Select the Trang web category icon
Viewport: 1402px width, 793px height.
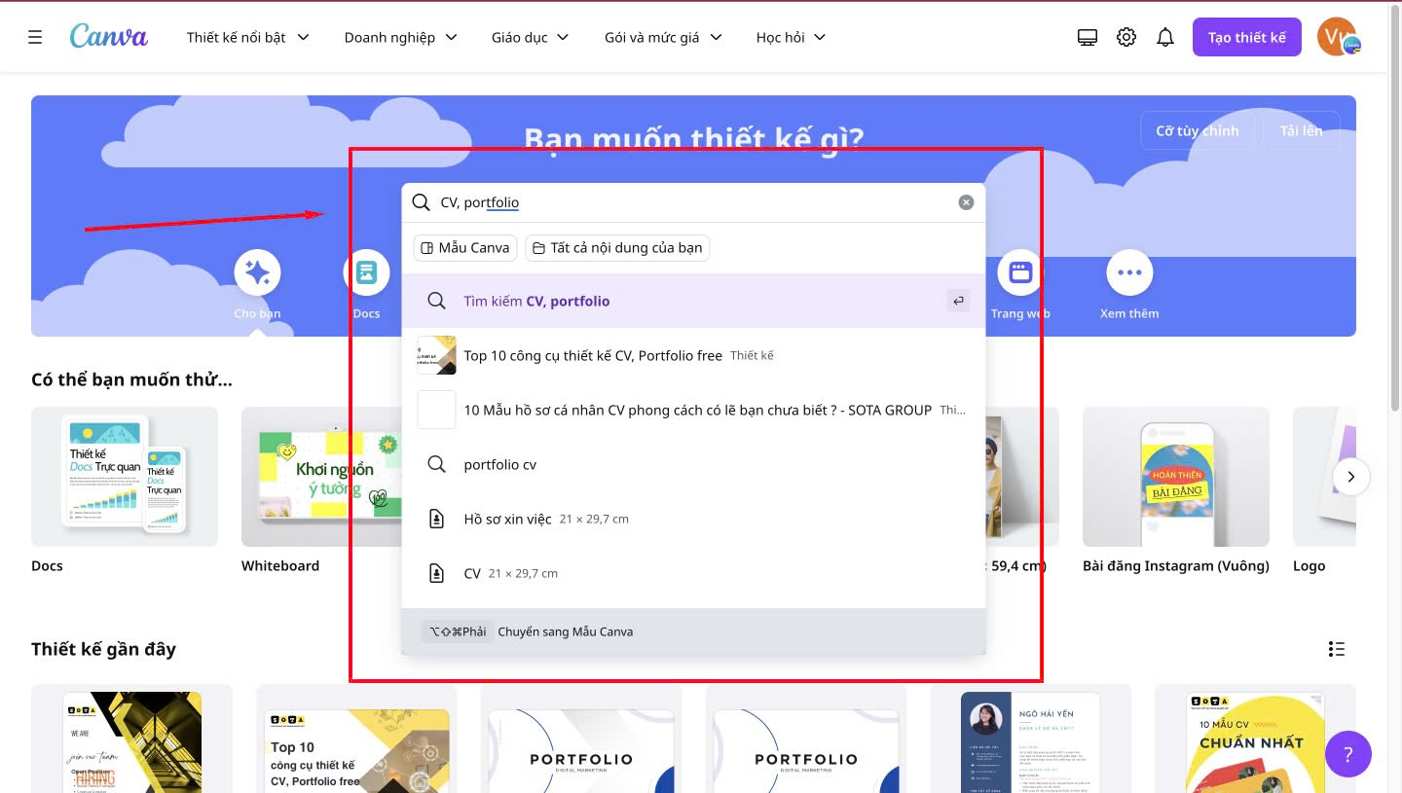(x=1020, y=272)
